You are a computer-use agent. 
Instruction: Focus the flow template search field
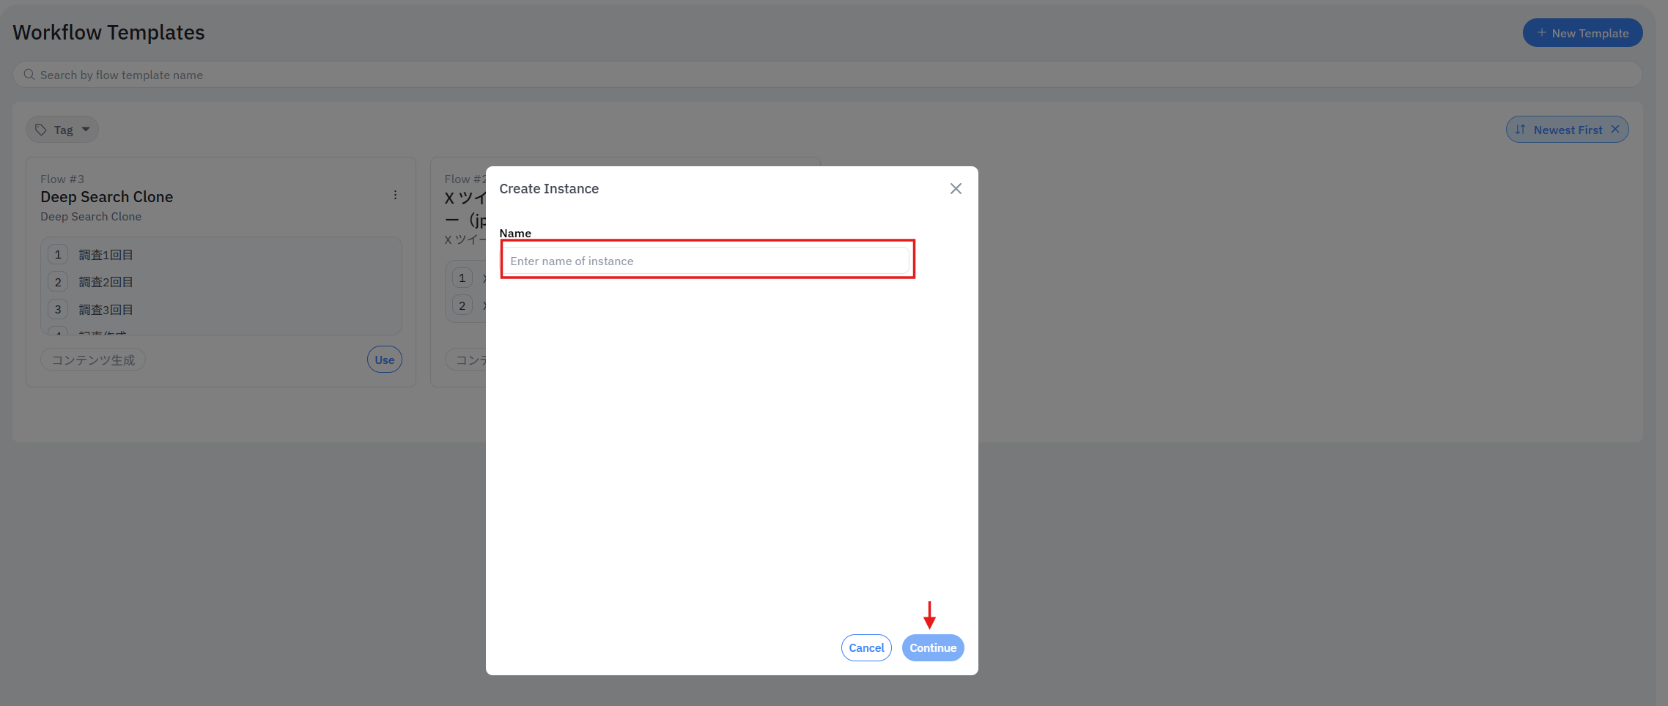[827, 75]
